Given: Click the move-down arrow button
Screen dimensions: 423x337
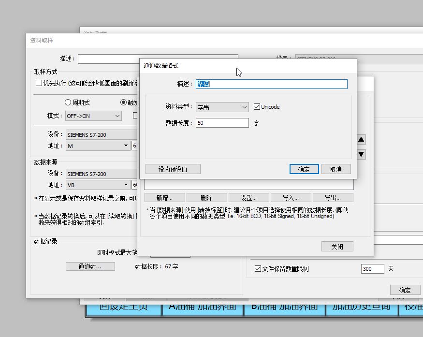Looking at the screenshot, I should 361,155.
